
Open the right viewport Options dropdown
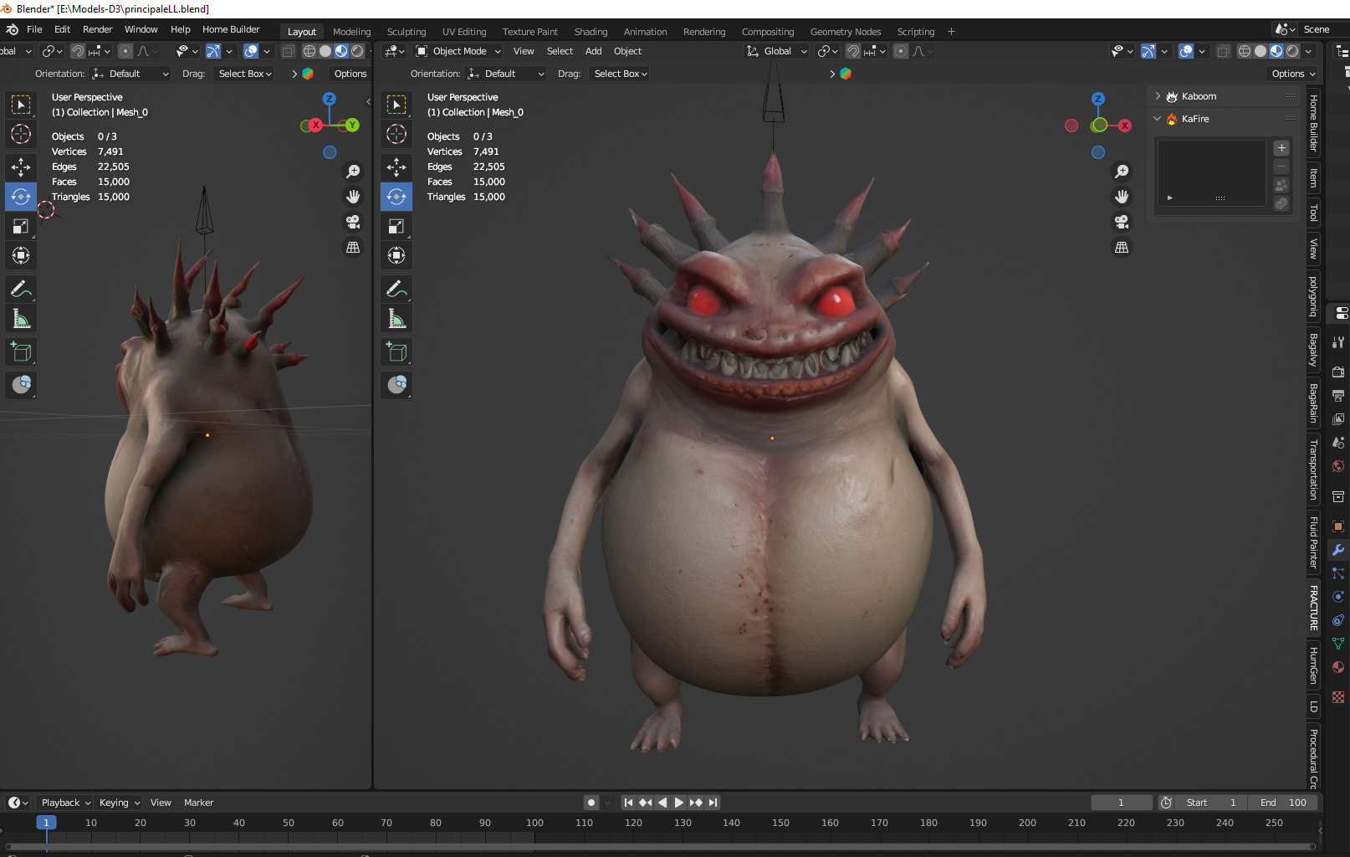click(1293, 74)
